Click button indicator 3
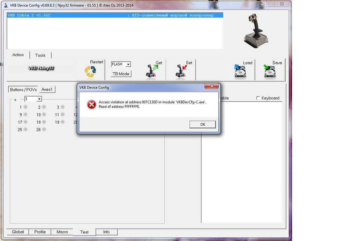Screen dimensions: 345x241 pos(63,107)
